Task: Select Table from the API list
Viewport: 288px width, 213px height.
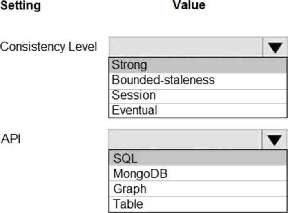Action: [x=198, y=204]
